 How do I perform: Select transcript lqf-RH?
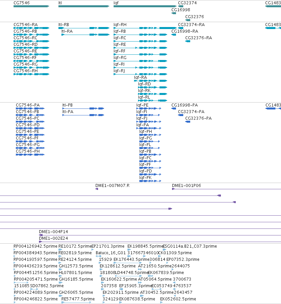pyautogui.click(x=120, y=25)
